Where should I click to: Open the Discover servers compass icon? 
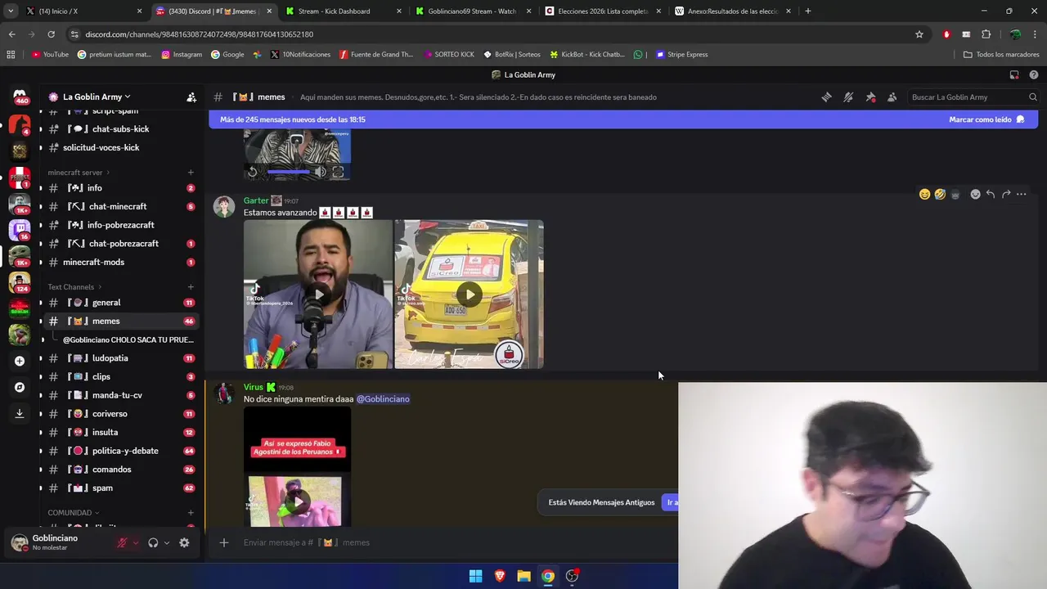click(20, 387)
